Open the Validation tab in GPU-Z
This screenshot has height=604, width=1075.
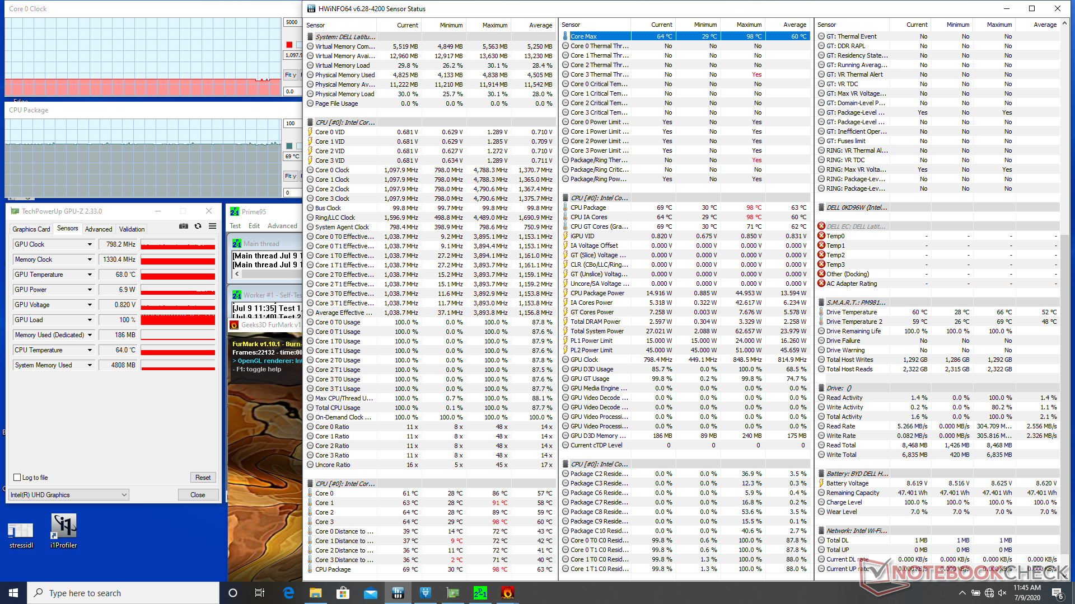point(132,229)
